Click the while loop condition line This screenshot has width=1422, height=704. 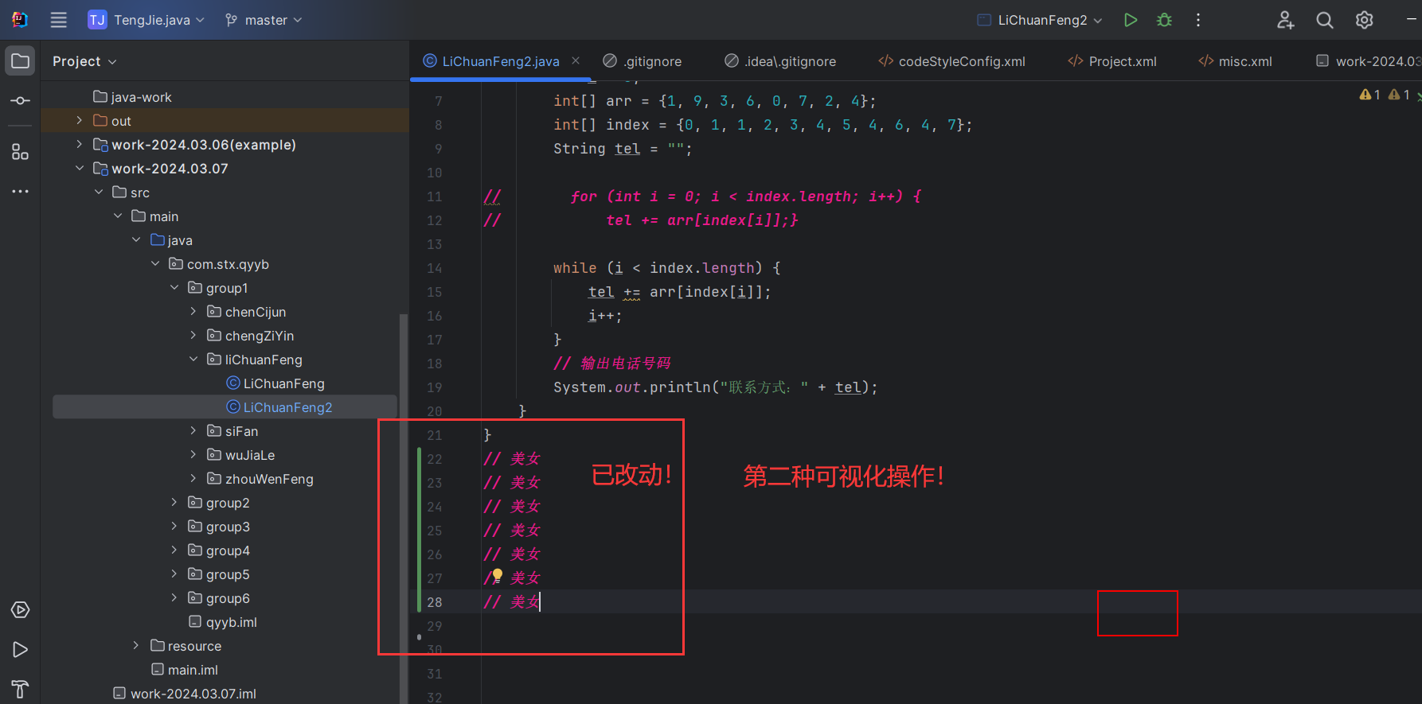click(666, 268)
